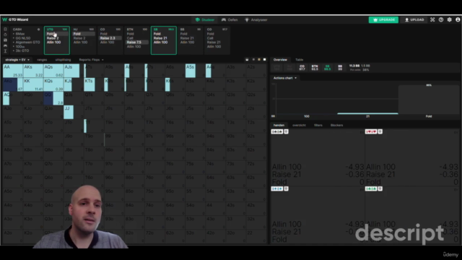Select Fold in the SB card

point(157,34)
